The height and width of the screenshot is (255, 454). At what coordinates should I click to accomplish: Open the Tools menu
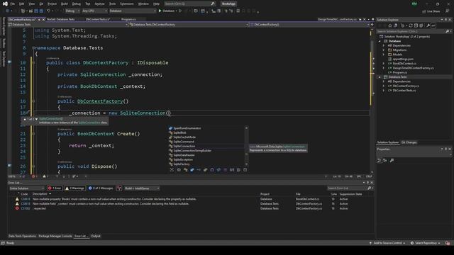pyautogui.click(x=112, y=4)
